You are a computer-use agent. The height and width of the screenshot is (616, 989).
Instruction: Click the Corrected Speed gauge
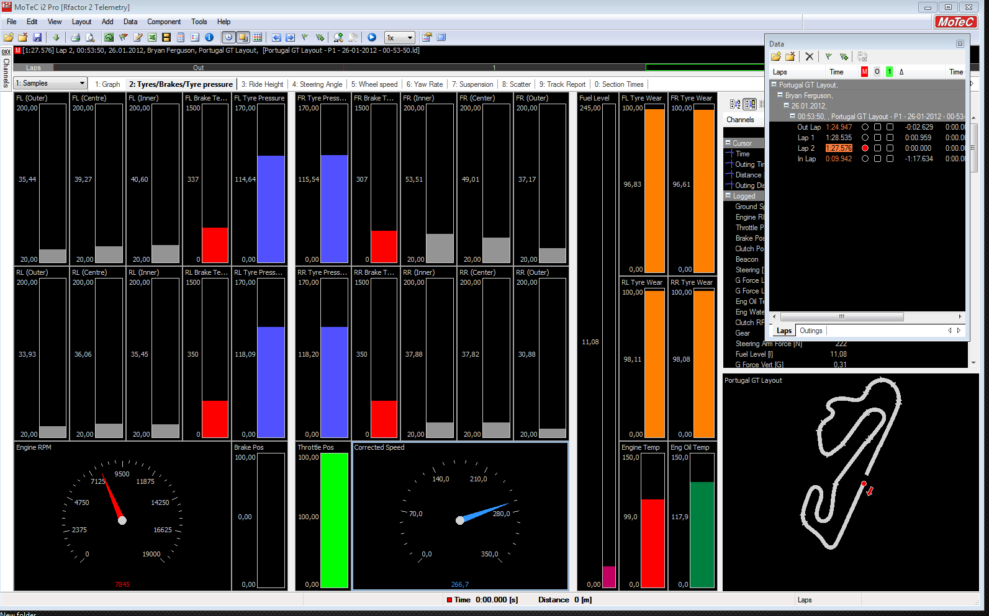(460, 516)
